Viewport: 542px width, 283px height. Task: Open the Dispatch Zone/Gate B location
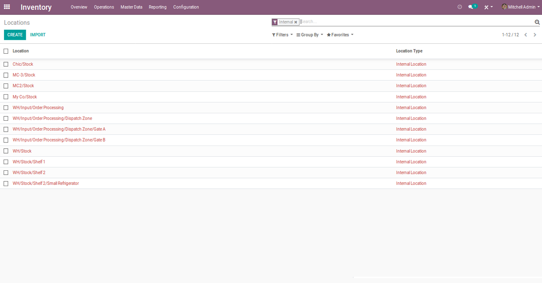59,140
